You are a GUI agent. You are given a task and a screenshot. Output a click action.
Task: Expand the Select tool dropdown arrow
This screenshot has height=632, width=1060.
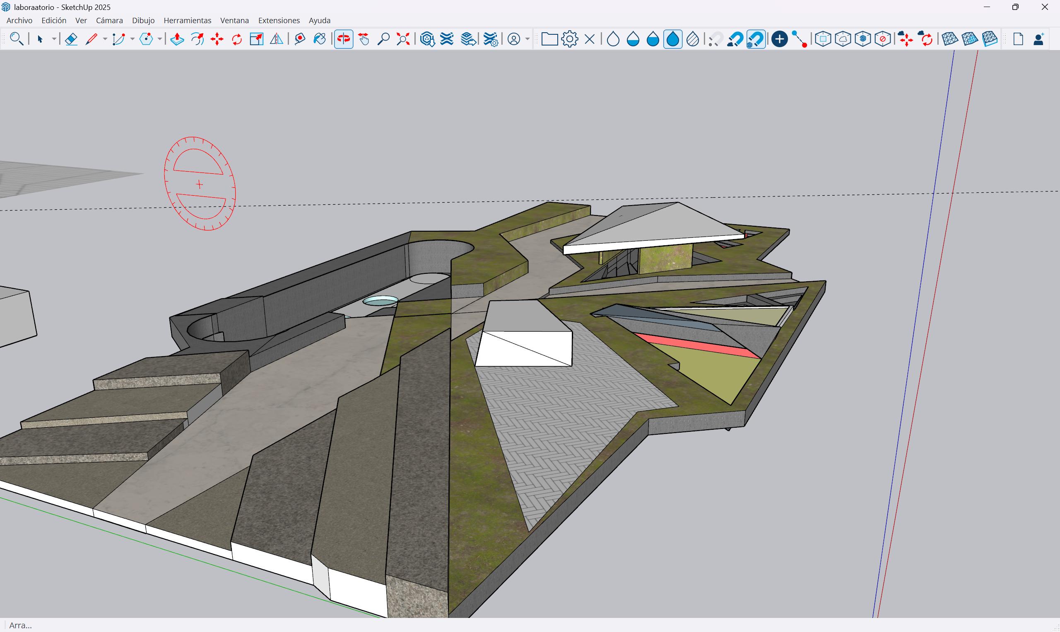click(x=54, y=39)
